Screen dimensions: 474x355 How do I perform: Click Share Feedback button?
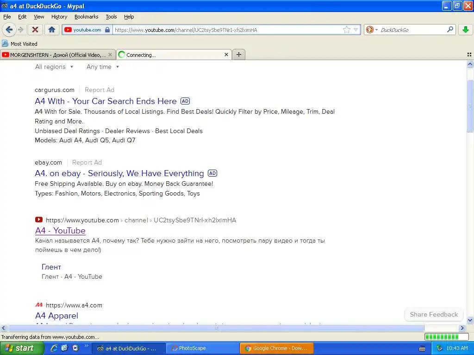coord(434,314)
